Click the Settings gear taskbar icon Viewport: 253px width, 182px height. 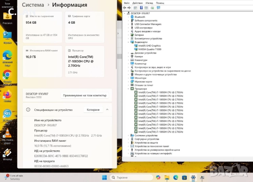click(x=193, y=177)
